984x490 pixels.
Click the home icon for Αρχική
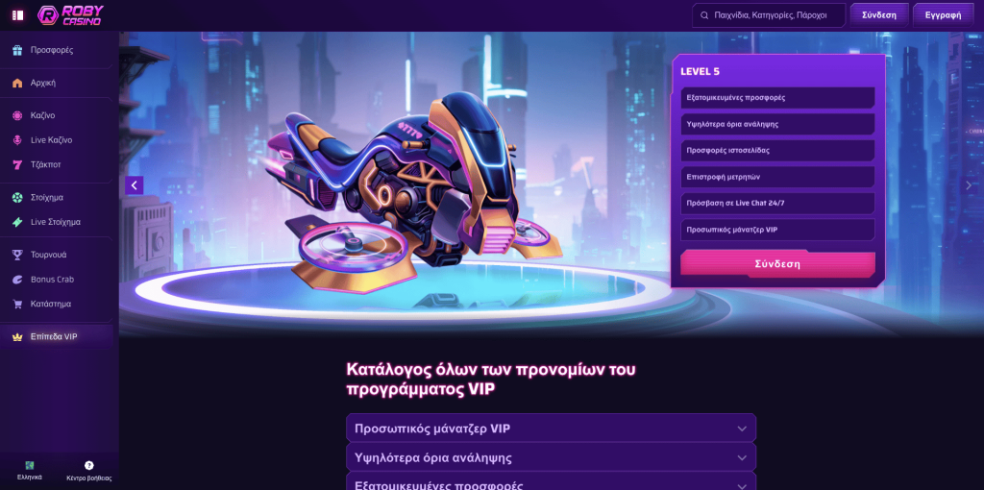[x=17, y=83]
